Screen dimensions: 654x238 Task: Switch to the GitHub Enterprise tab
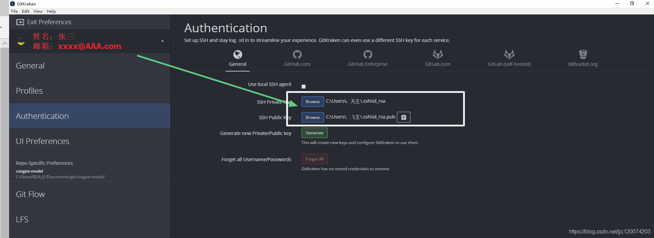tap(368, 59)
